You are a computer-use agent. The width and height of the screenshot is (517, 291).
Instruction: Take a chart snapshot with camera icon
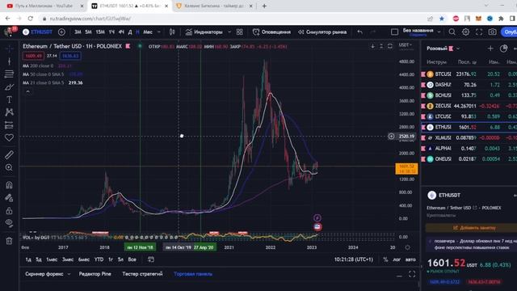(x=492, y=32)
